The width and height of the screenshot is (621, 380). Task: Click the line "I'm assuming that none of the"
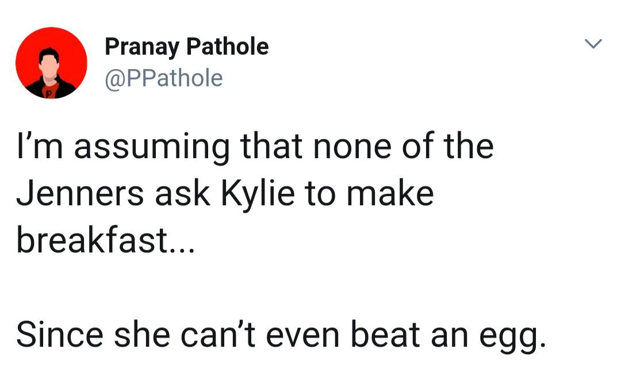(x=255, y=147)
